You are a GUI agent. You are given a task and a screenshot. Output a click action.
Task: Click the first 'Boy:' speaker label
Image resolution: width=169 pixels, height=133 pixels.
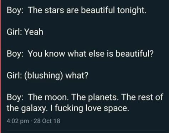point(15,10)
